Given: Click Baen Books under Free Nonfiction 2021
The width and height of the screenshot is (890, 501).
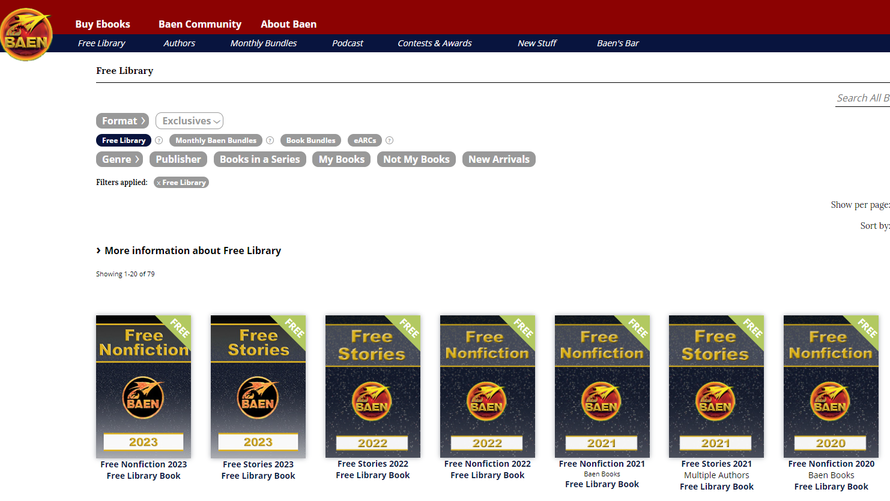Looking at the screenshot, I should click(602, 474).
